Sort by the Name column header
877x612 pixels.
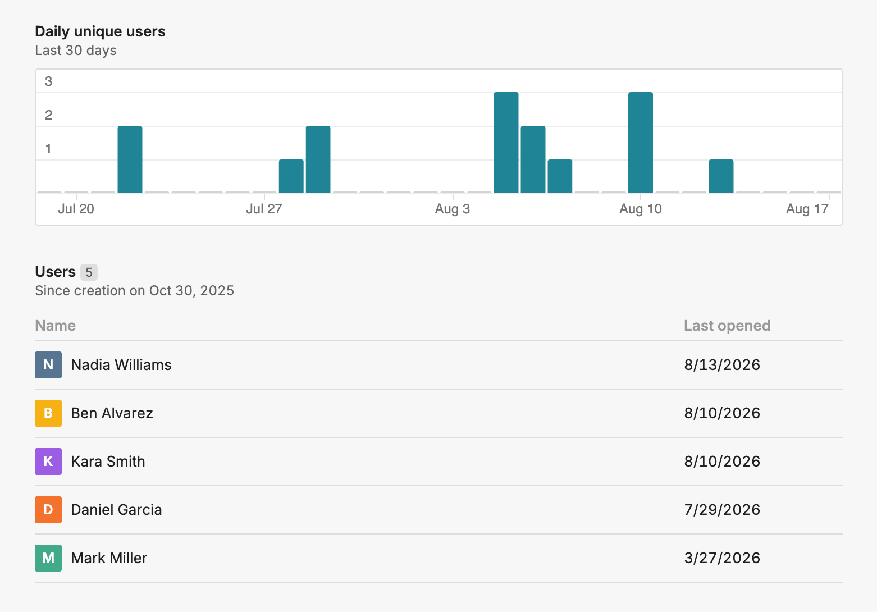pyautogui.click(x=55, y=326)
